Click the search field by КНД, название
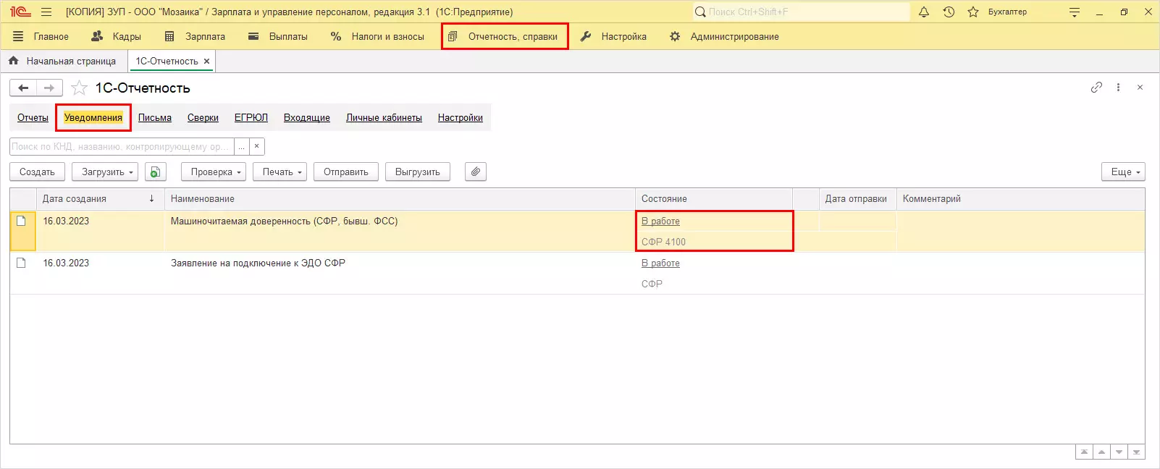The width and height of the screenshot is (1160, 469). click(x=122, y=146)
